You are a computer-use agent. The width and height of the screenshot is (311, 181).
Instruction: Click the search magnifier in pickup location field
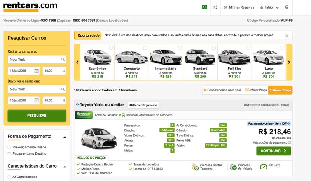point(63,60)
